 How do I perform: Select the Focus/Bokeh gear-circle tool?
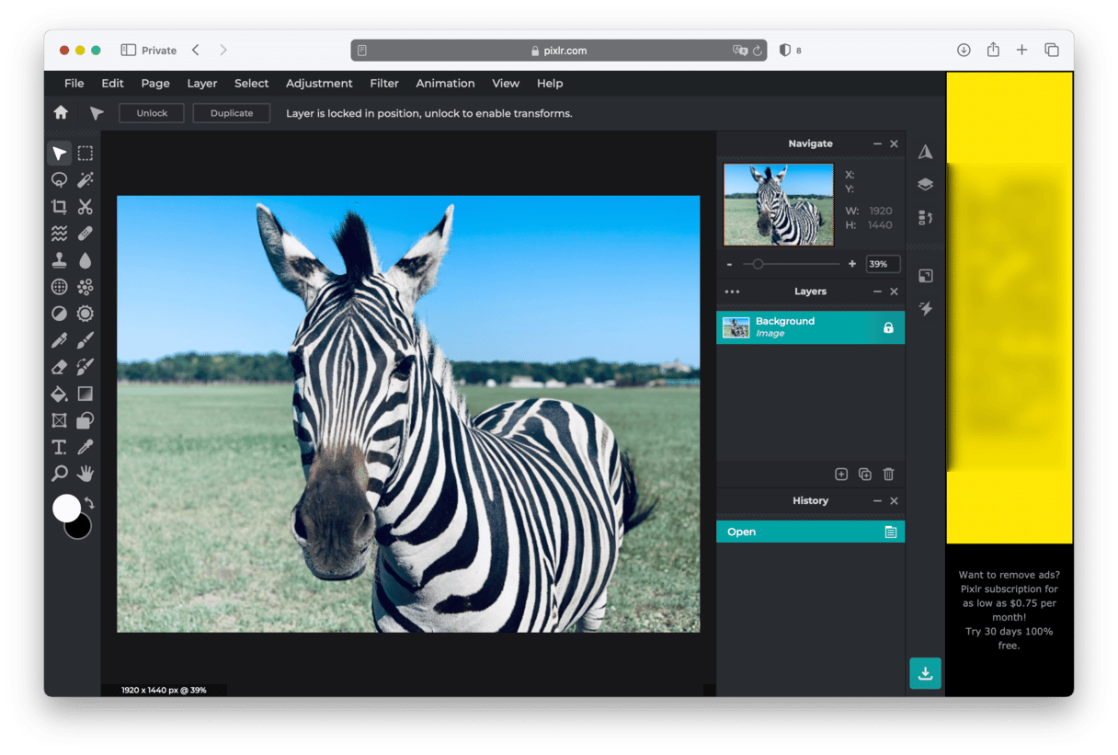tap(86, 314)
